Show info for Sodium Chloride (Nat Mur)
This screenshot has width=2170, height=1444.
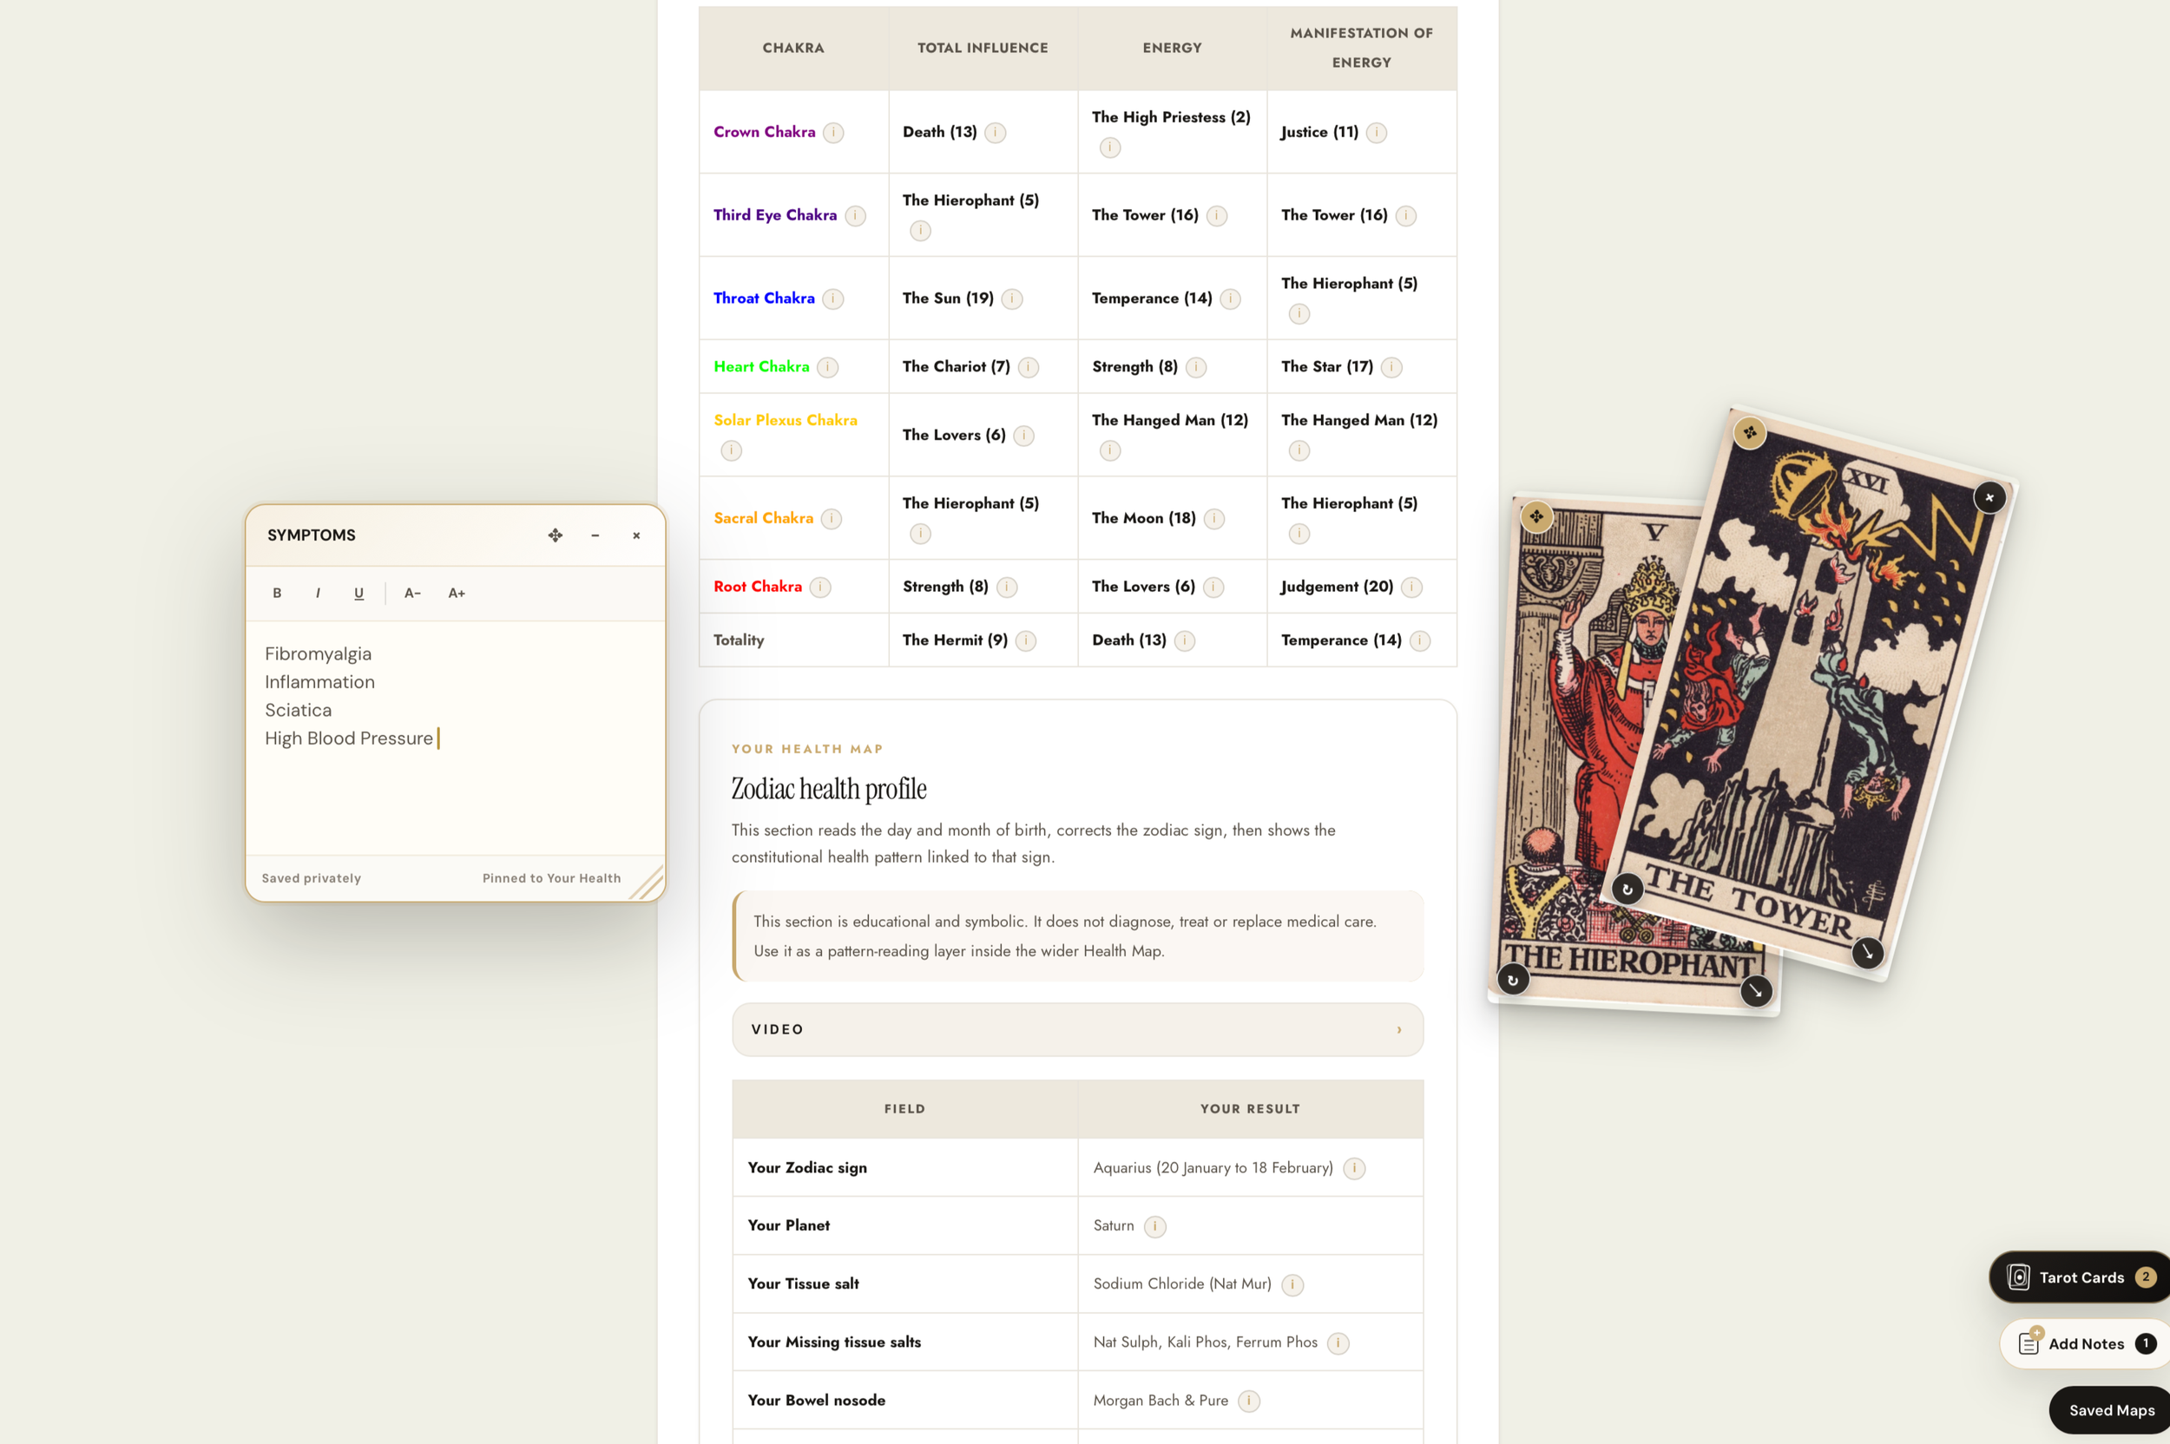(1292, 1284)
